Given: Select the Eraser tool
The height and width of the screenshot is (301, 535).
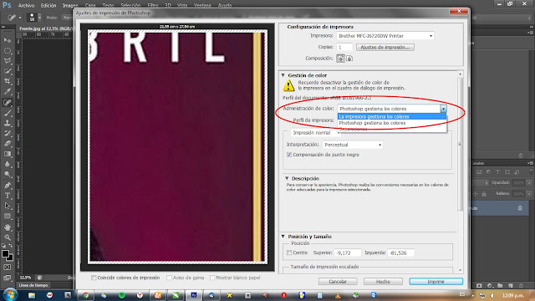Looking at the screenshot, I should (x=8, y=144).
